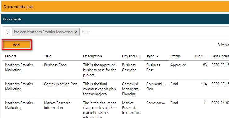Click the funnel filter icon
The height and width of the screenshot is (118, 229).
coord(7,32)
